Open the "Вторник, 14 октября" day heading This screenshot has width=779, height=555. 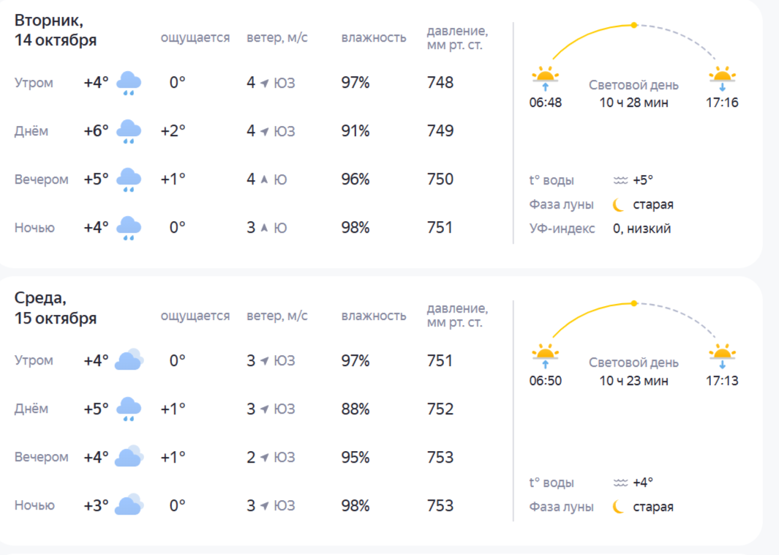click(x=56, y=30)
